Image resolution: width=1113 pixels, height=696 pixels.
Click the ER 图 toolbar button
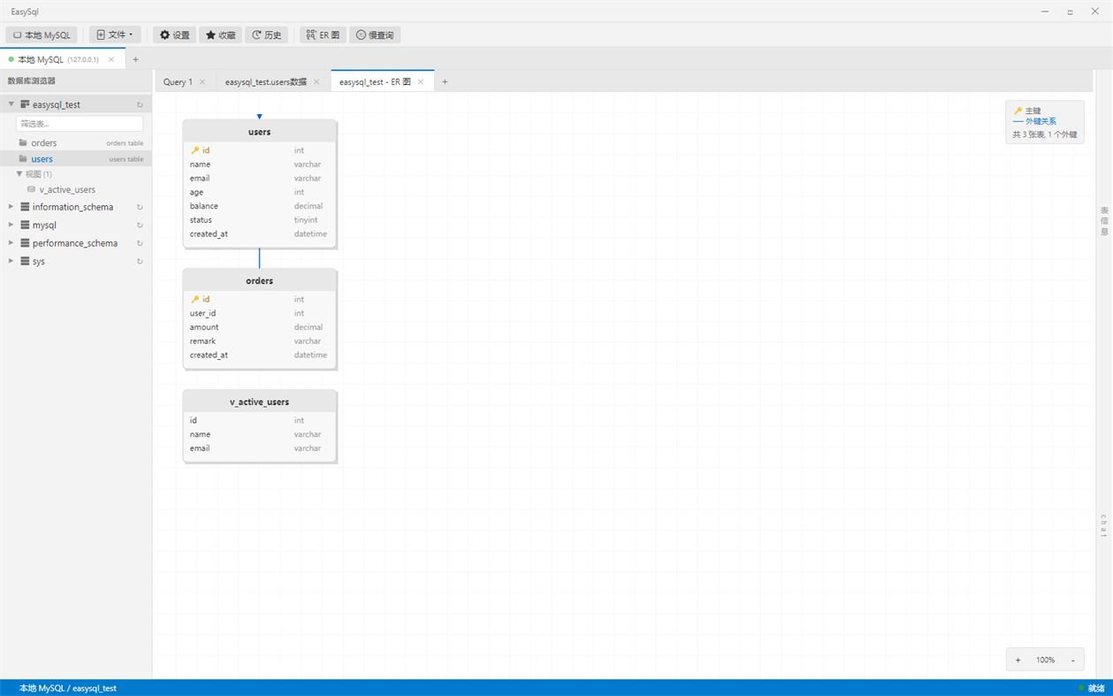click(x=323, y=34)
